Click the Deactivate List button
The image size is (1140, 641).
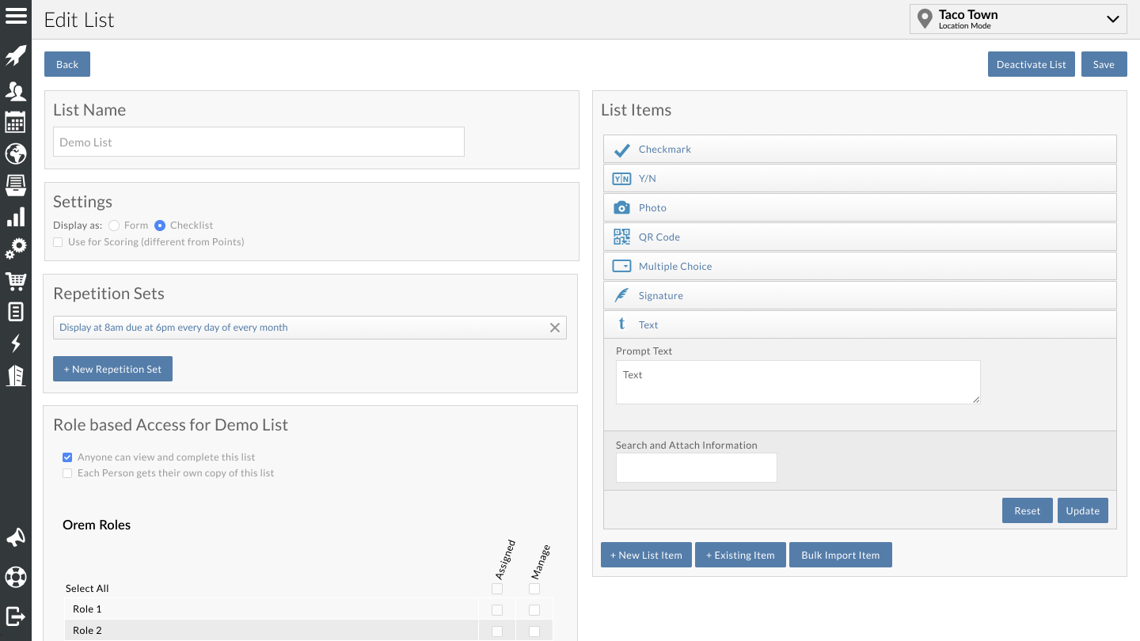coord(1031,64)
